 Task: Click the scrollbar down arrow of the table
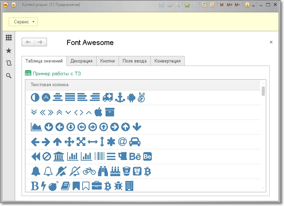(263, 188)
